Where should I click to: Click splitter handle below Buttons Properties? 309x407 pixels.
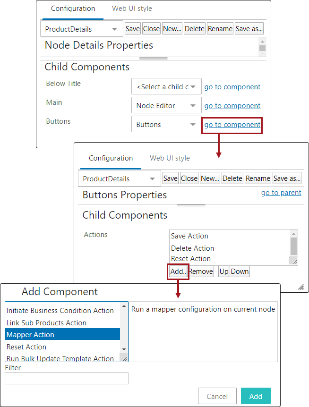[191, 205]
